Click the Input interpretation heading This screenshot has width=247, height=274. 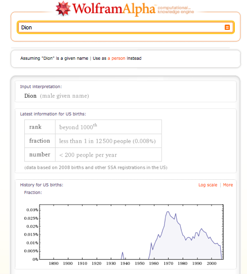click(x=41, y=87)
